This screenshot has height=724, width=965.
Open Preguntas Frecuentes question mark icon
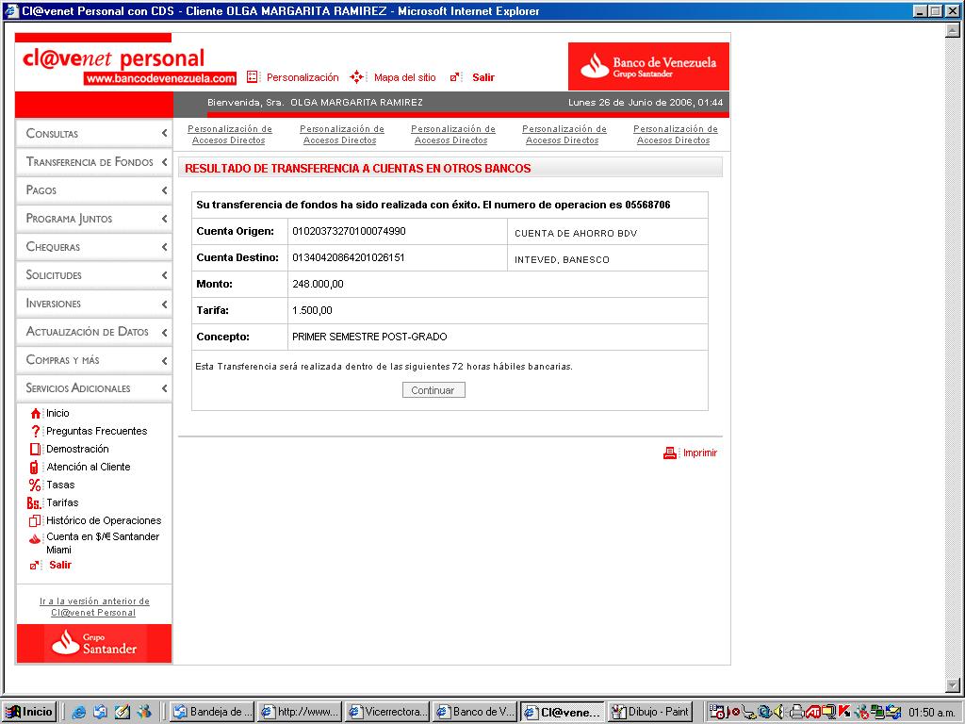[x=36, y=432]
